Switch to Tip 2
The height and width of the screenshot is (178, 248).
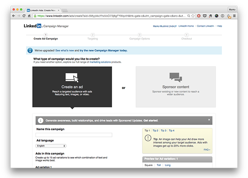(x=155, y=131)
